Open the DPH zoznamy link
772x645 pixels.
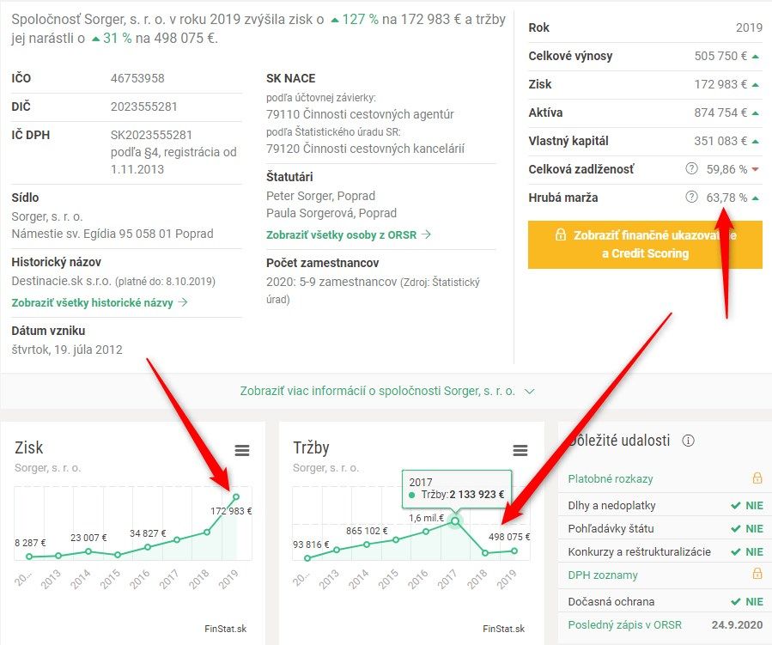point(603,575)
